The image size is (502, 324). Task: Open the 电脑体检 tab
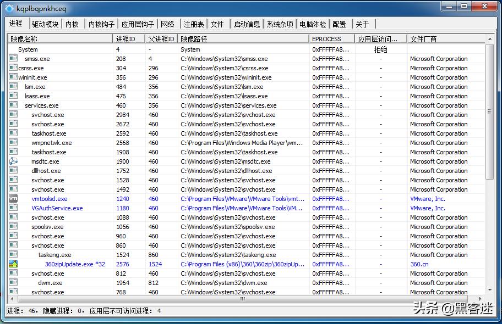[x=313, y=24]
